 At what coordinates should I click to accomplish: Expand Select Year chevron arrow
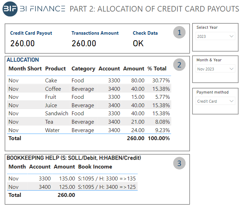231,36
